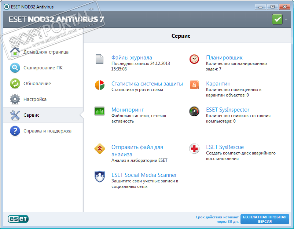
Task: Click the ESET SysInspector gauge icon
Action: tap(194, 111)
